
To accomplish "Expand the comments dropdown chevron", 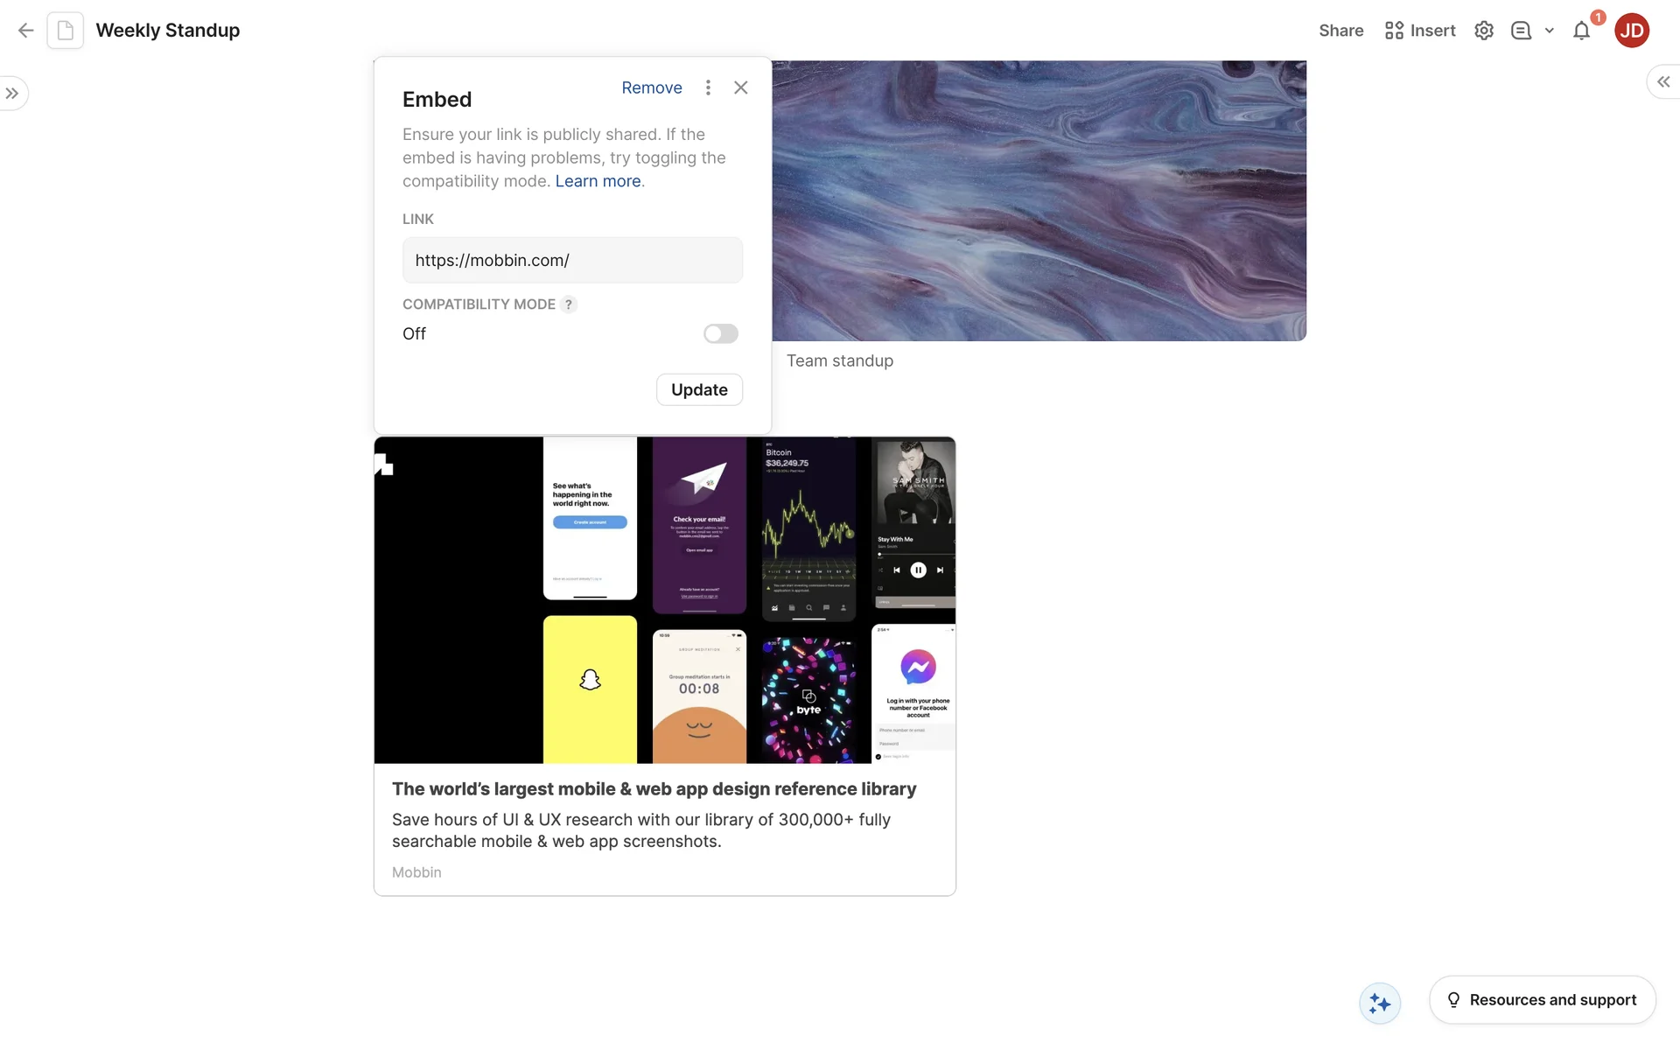I will pos(1550,31).
